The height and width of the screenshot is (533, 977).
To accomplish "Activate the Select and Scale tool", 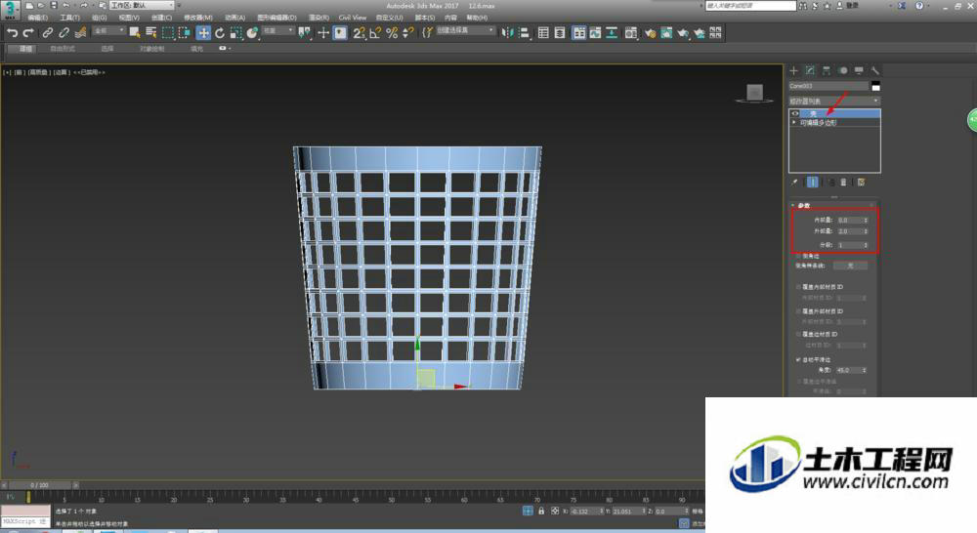I will [235, 33].
